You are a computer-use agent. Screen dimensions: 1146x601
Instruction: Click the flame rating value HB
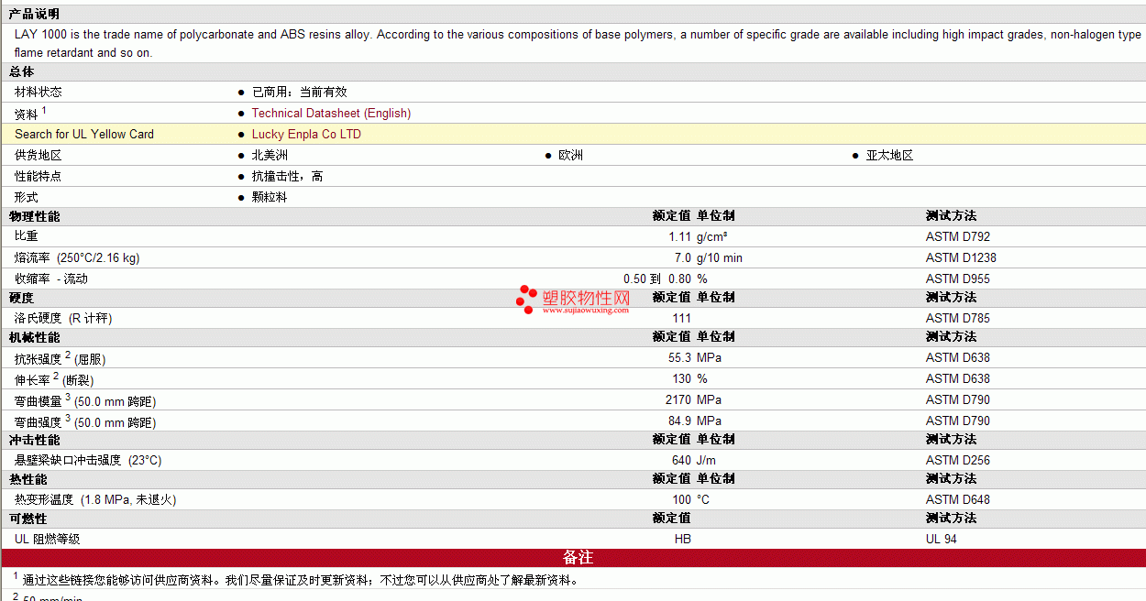point(683,540)
